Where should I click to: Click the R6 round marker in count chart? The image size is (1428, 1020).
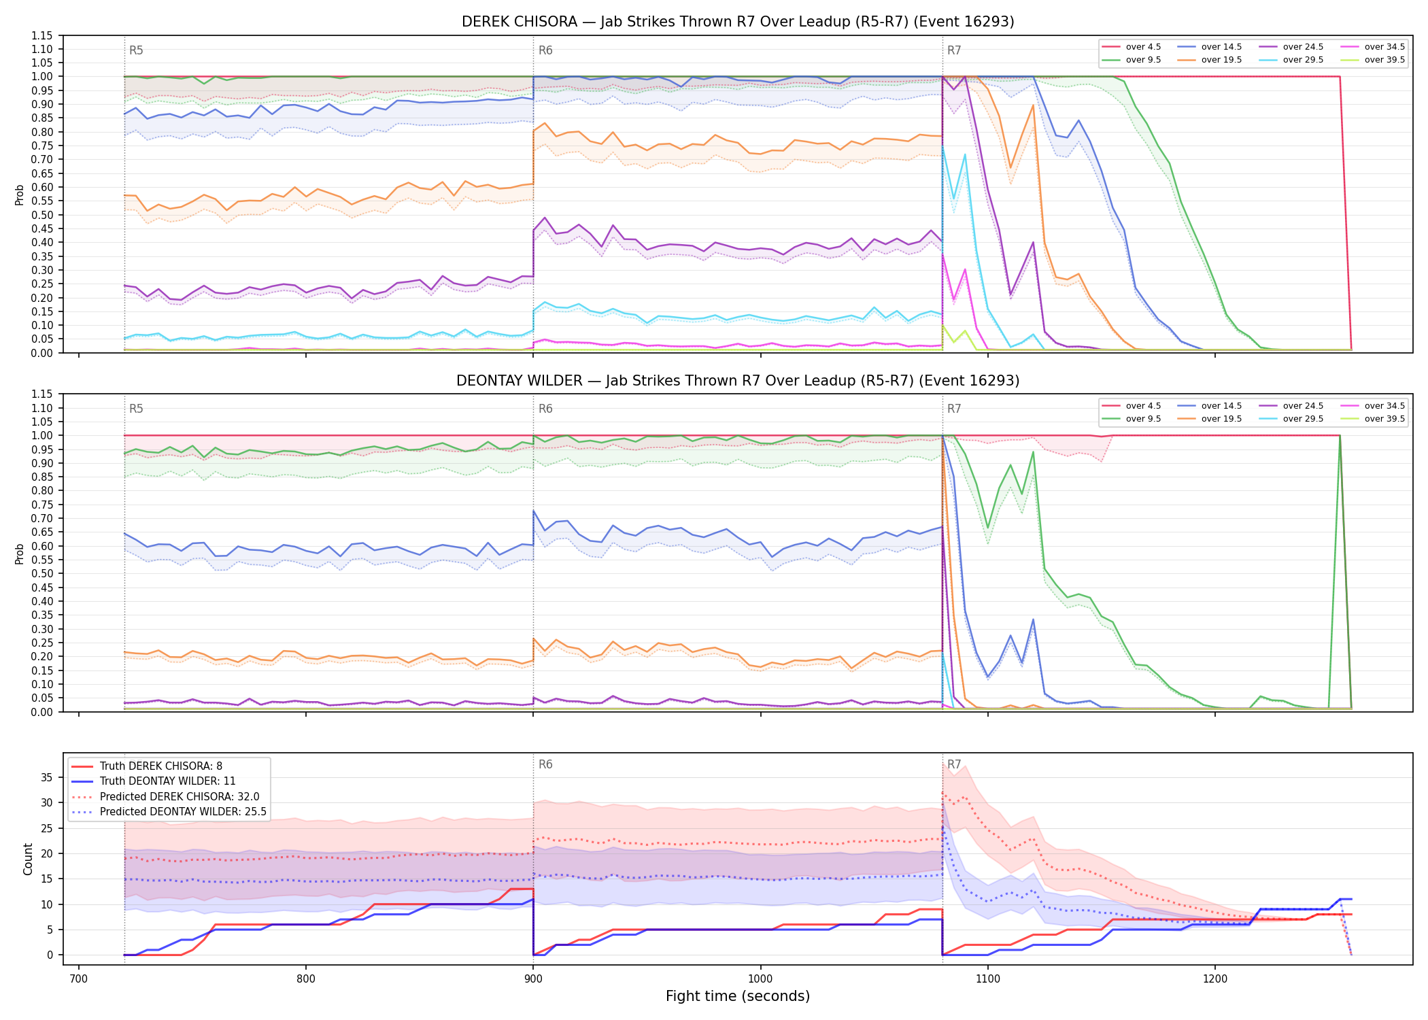point(545,764)
